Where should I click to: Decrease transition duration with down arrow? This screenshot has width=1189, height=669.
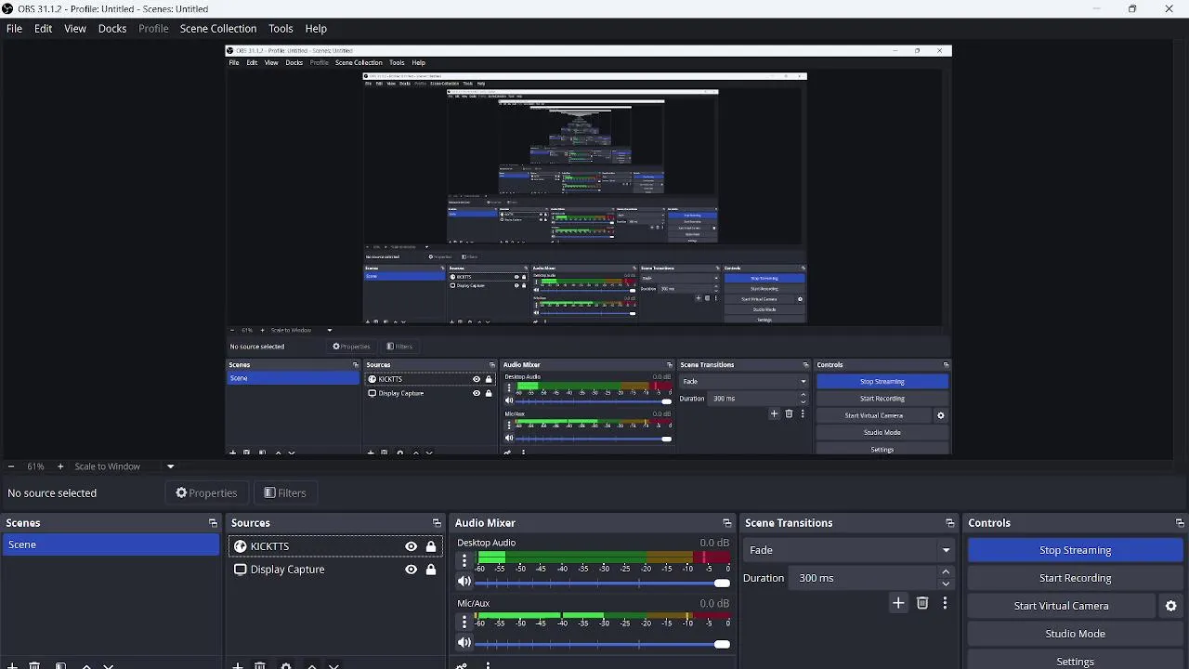[x=946, y=584]
